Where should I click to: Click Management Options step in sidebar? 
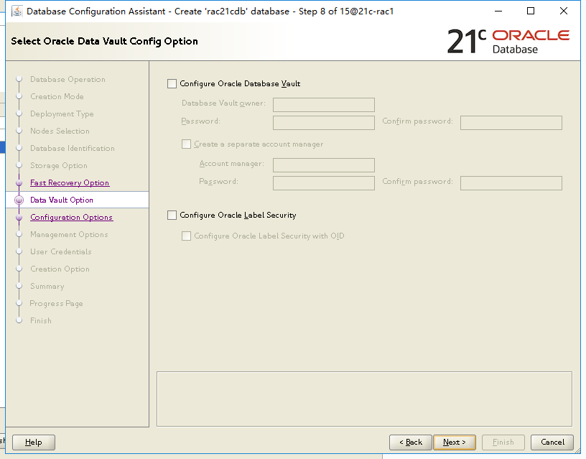pyautogui.click(x=69, y=235)
